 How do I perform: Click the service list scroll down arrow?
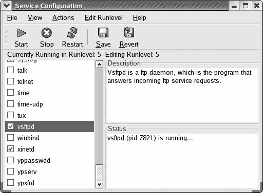coord(99,184)
